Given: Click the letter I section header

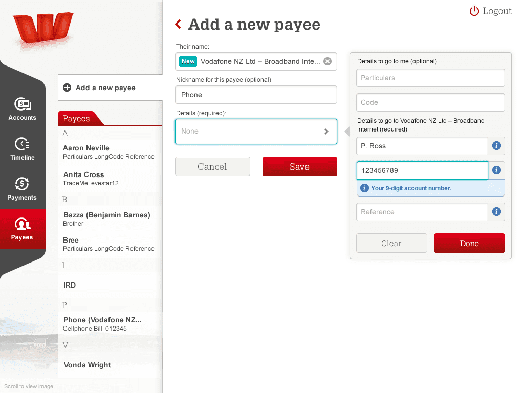Looking at the screenshot, I should click(x=111, y=265).
